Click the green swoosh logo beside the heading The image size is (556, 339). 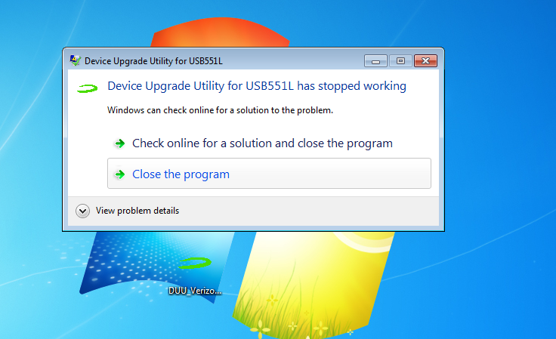87,88
